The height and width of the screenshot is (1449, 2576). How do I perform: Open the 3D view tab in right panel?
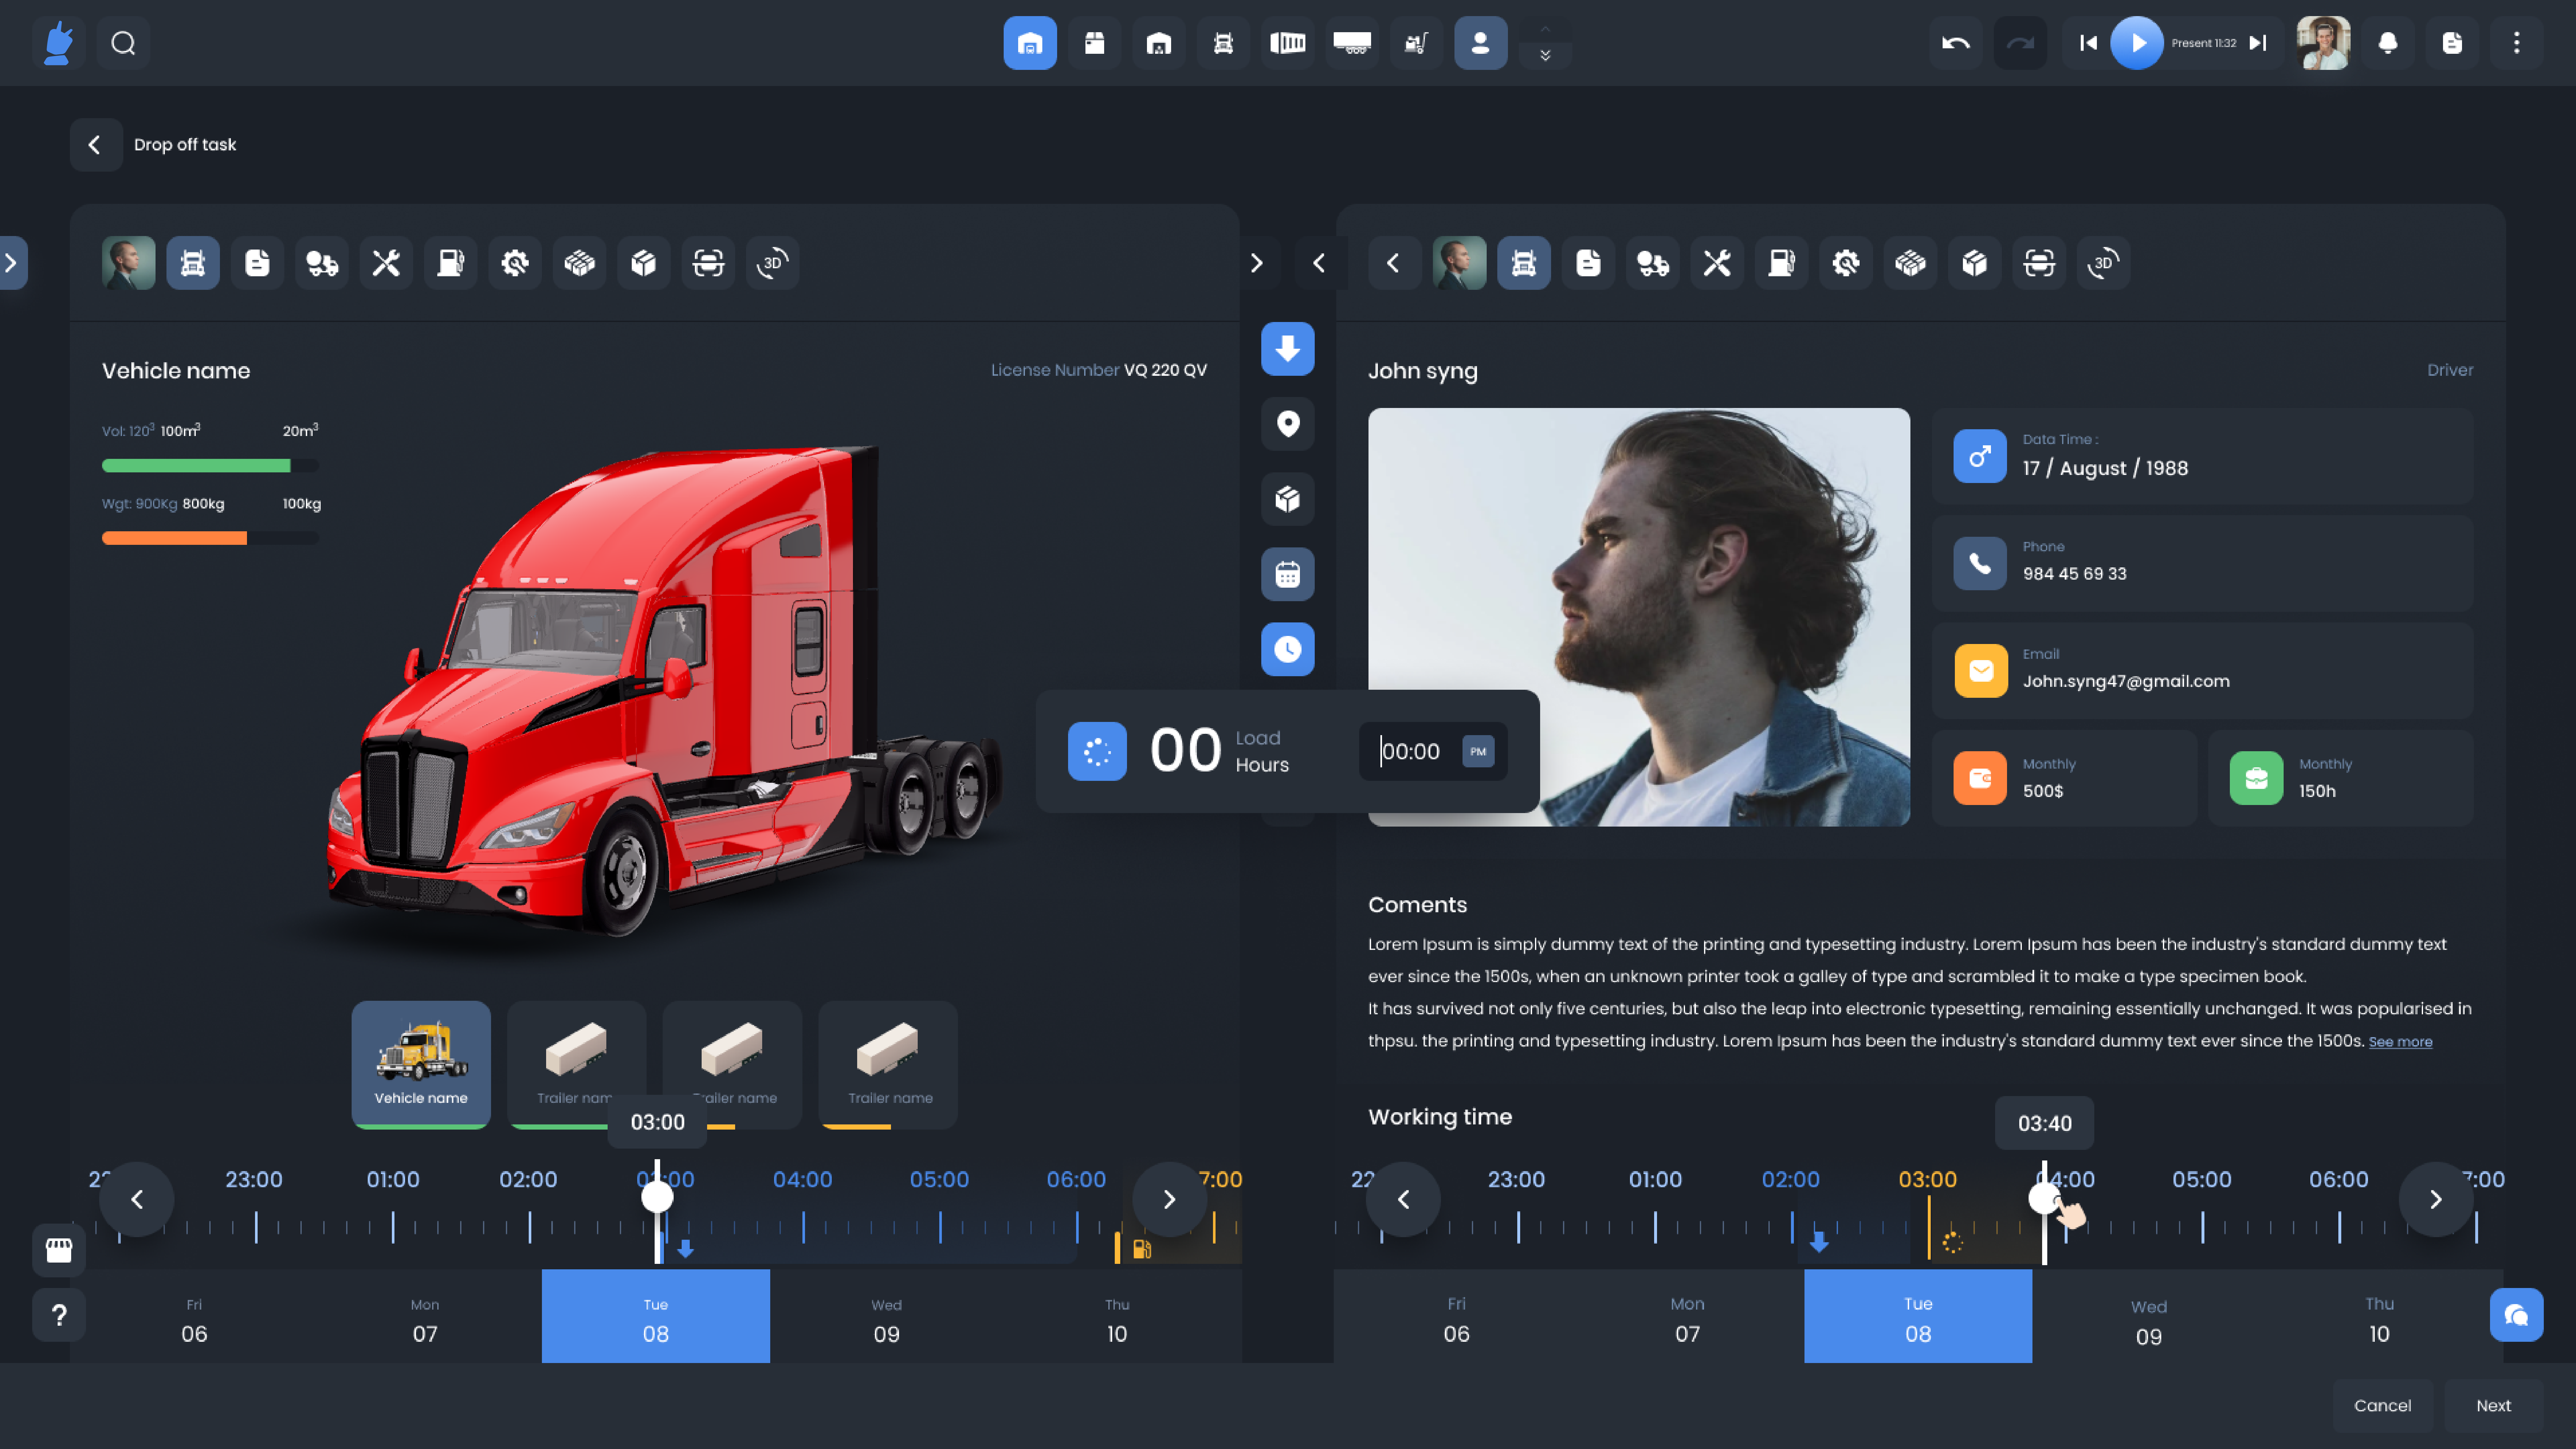pos(2103,263)
